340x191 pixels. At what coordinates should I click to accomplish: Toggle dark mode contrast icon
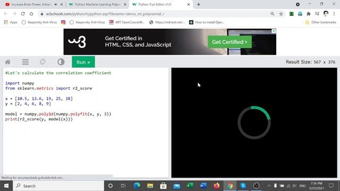point(61,62)
